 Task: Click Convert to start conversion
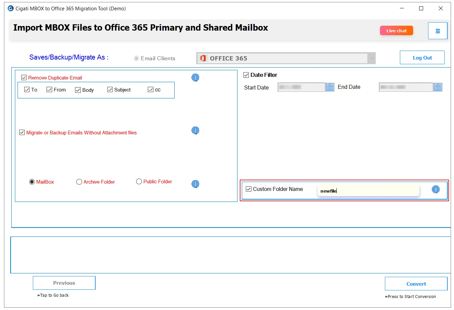pos(416,284)
